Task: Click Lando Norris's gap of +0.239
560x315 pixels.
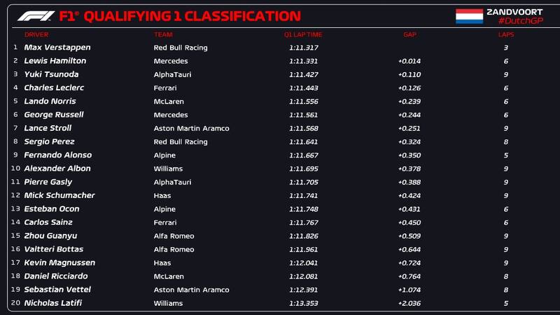Action: (x=409, y=101)
